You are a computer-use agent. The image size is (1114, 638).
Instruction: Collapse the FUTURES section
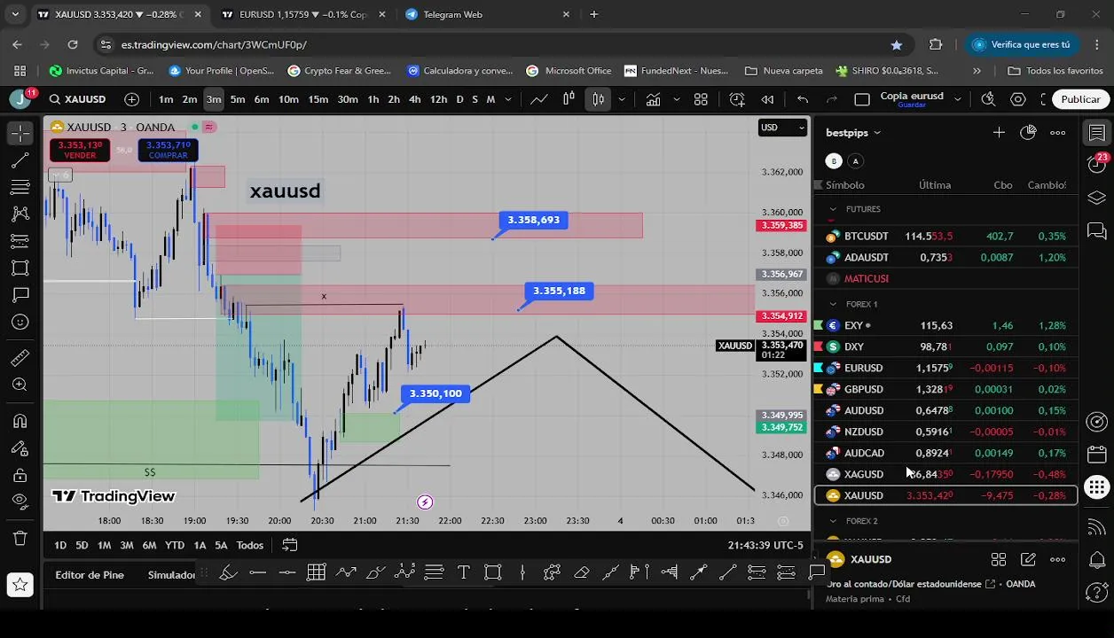click(832, 209)
